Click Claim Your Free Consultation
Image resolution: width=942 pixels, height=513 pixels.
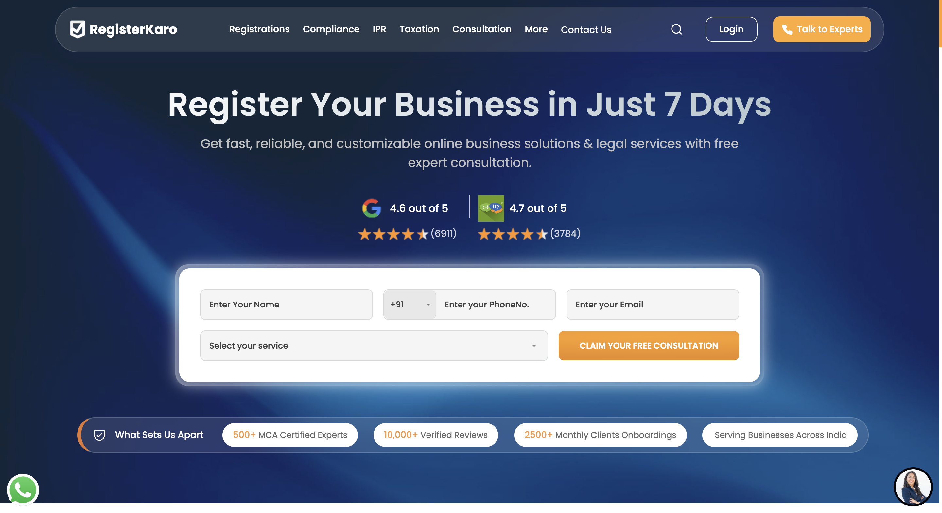tap(648, 345)
